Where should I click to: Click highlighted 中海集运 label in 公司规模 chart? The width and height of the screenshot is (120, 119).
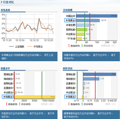point(70,20)
